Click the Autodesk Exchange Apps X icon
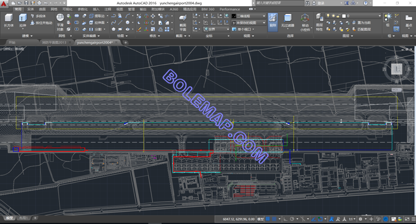The height and width of the screenshot is (224, 416). tap(347, 3)
